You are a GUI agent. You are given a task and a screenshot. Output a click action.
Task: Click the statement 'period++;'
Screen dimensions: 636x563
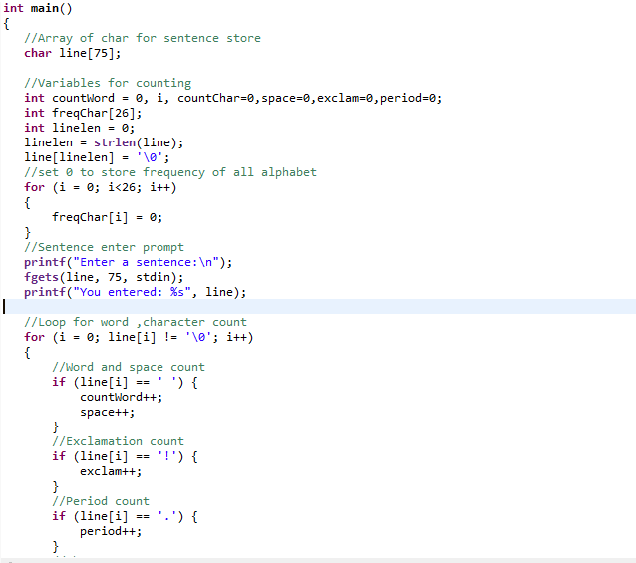[x=111, y=531]
